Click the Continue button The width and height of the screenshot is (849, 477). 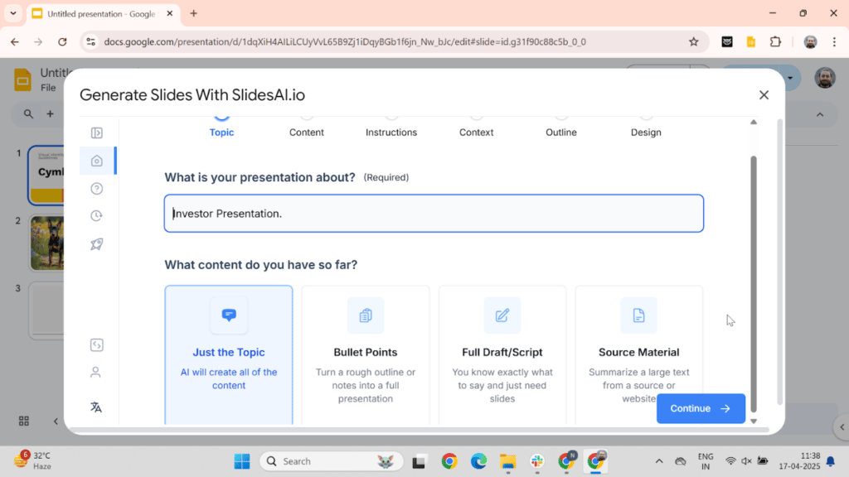click(x=701, y=408)
